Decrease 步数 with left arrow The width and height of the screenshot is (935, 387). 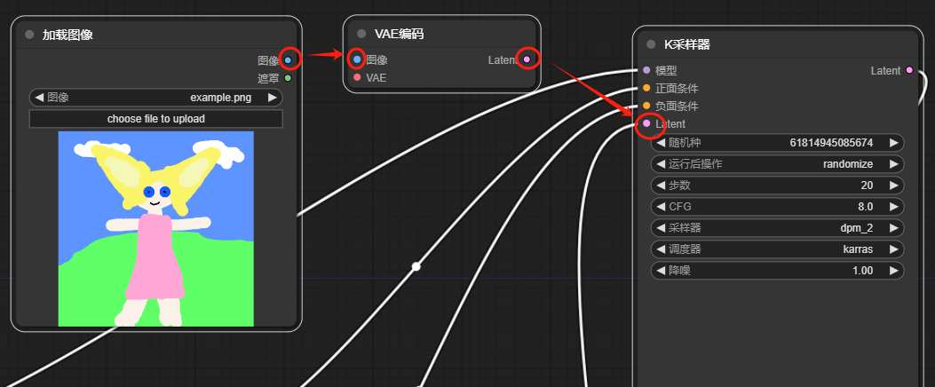tap(661, 186)
